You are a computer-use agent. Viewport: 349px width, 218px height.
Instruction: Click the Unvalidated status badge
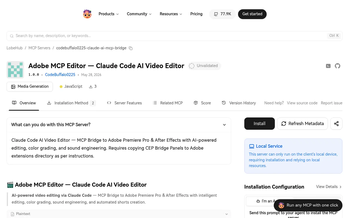pos(204,66)
